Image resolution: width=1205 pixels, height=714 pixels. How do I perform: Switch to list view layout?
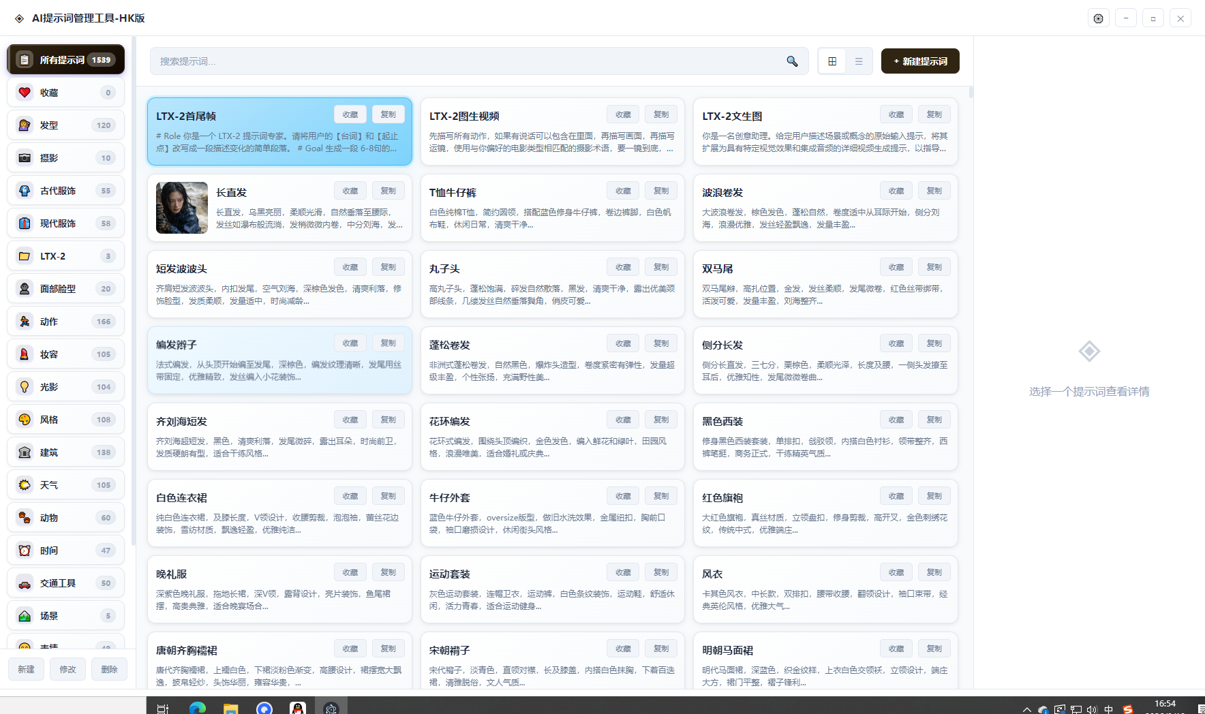pyautogui.click(x=859, y=61)
